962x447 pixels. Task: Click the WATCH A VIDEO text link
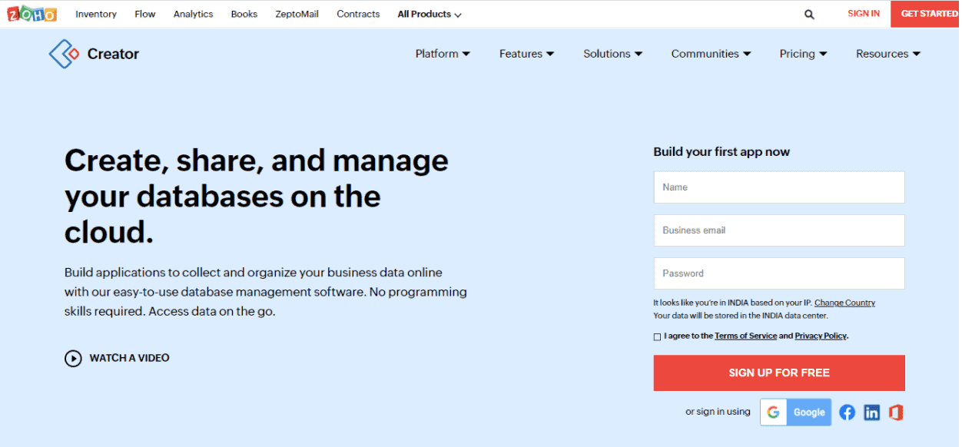(129, 358)
